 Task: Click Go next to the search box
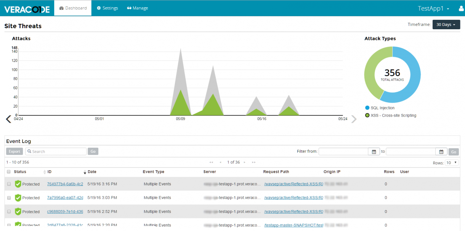click(x=93, y=151)
